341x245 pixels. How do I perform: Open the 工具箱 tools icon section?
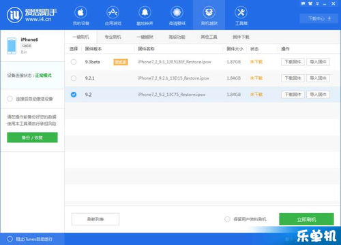click(241, 16)
